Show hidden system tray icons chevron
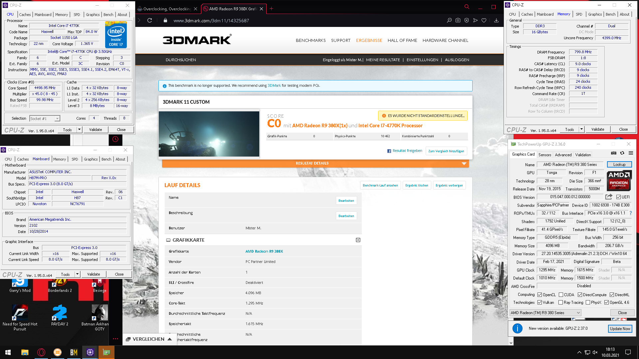Viewport: 639px width, 359px height. click(x=579, y=352)
